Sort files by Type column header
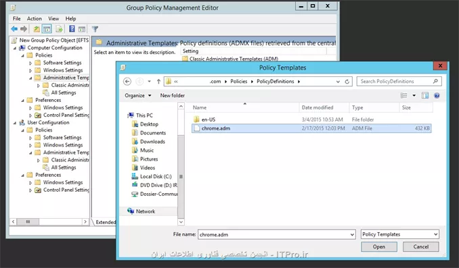459x268 pixels. [374, 107]
